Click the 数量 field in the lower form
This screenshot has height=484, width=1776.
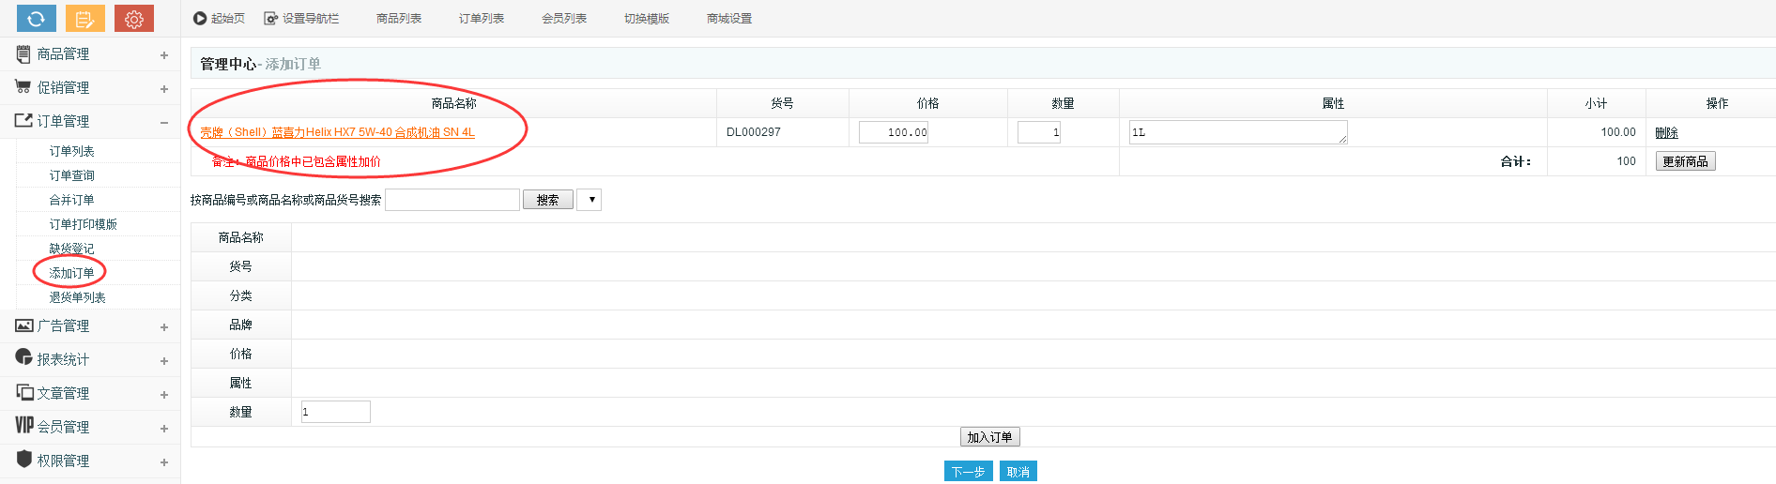point(335,412)
